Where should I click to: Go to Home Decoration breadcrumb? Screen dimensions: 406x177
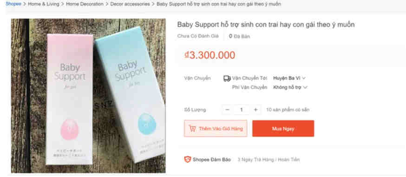point(85,4)
